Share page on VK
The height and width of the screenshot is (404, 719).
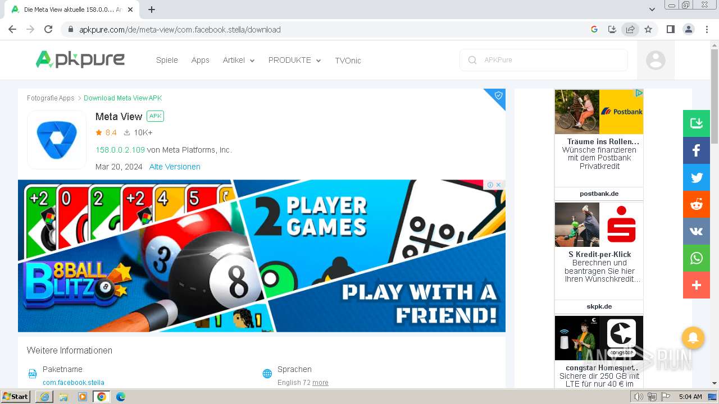click(697, 231)
